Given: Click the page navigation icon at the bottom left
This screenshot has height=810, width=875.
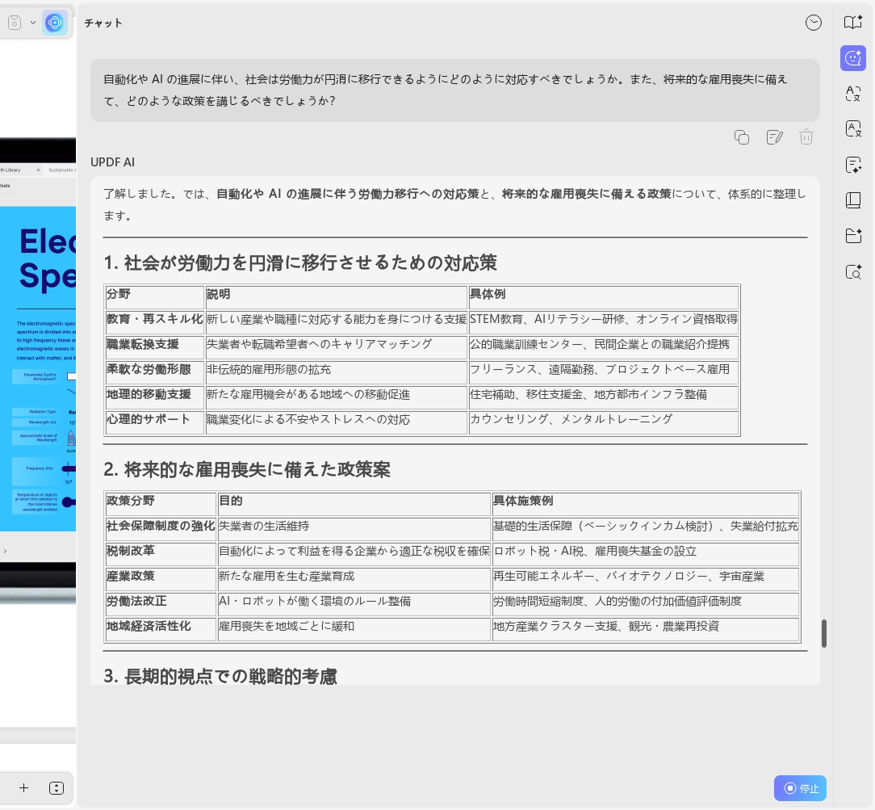Looking at the screenshot, I should click(x=57, y=787).
